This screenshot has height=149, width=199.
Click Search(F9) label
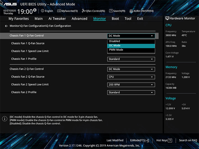coord(119,11)
